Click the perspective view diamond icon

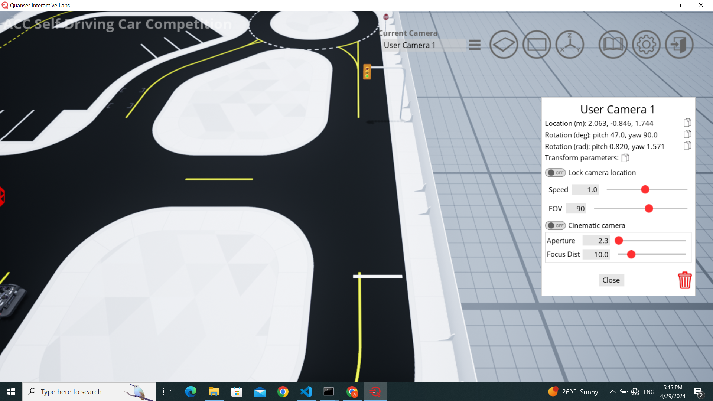[x=504, y=45]
